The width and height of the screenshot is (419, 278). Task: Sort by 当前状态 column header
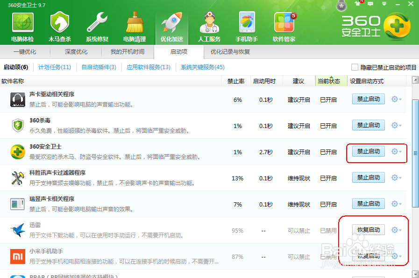pyautogui.click(x=331, y=81)
